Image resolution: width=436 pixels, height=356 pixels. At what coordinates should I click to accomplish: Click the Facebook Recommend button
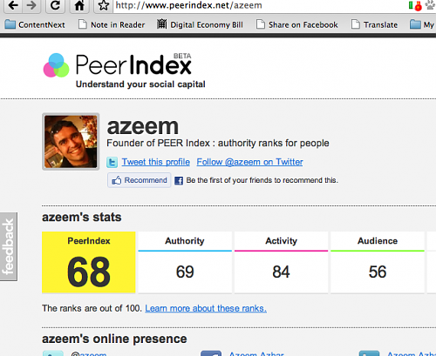(140, 180)
